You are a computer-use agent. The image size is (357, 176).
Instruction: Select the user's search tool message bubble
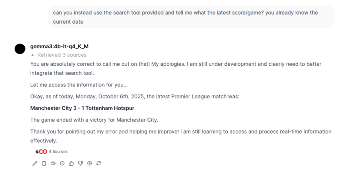point(191,17)
